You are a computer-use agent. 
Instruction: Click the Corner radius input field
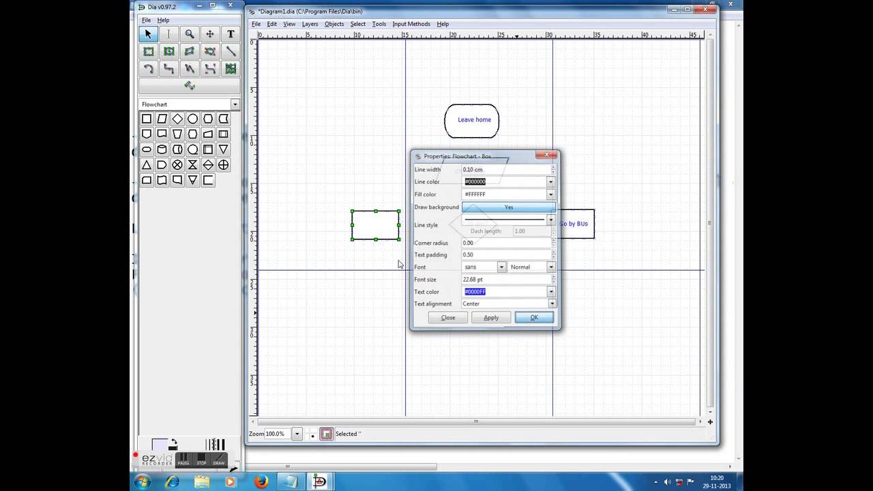pyautogui.click(x=506, y=243)
